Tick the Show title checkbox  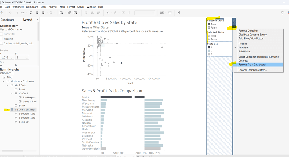(2, 34)
